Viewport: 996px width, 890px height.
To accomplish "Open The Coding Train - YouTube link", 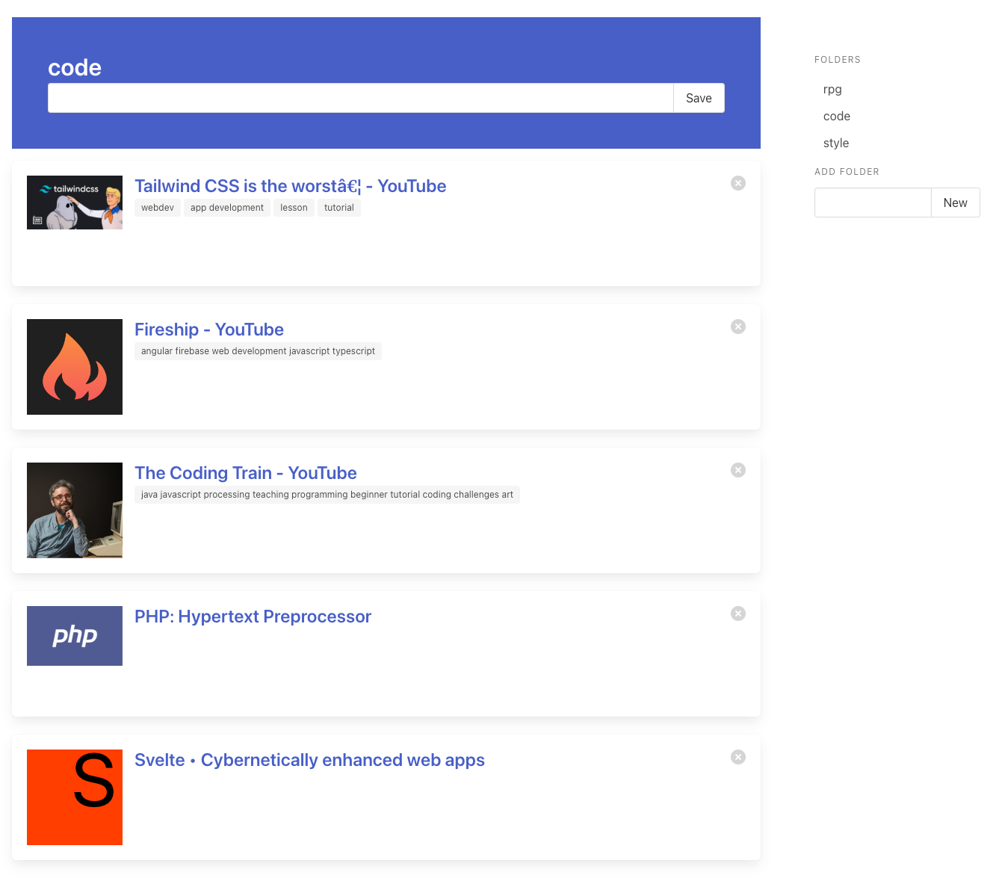I will (246, 473).
